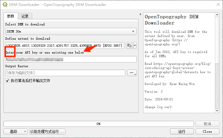Click the 'change log ver3:' text
The height and width of the screenshot is (138, 223).
coord(159,107)
